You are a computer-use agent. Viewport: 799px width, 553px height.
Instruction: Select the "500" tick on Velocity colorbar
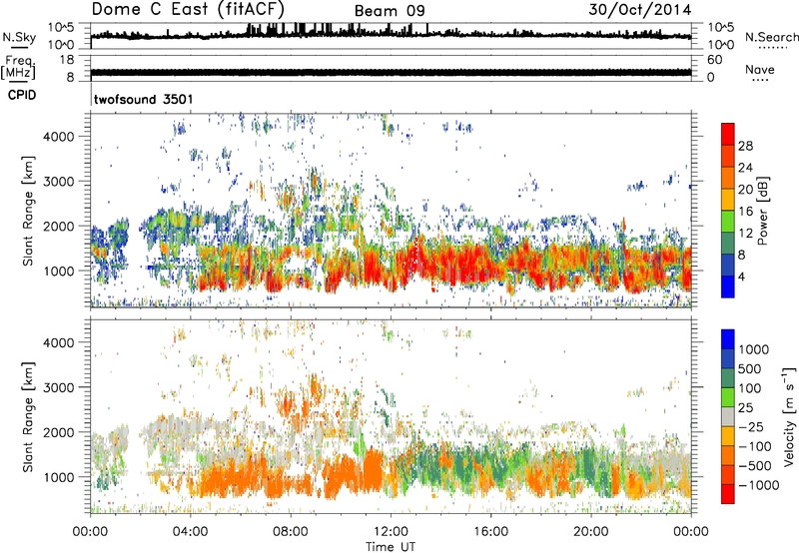click(749, 368)
